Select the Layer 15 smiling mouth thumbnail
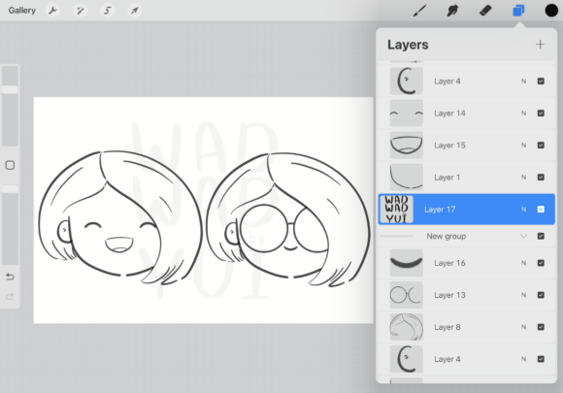 pyautogui.click(x=407, y=145)
